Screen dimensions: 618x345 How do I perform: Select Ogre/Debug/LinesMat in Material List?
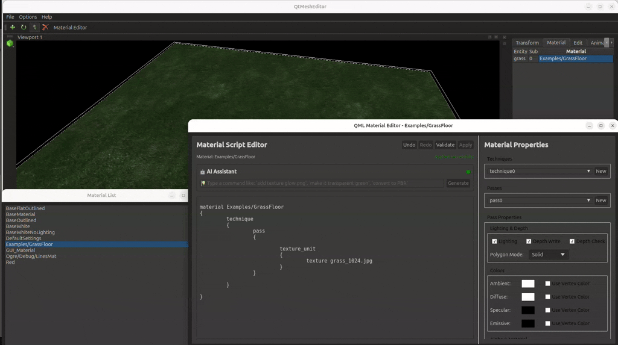(x=31, y=256)
